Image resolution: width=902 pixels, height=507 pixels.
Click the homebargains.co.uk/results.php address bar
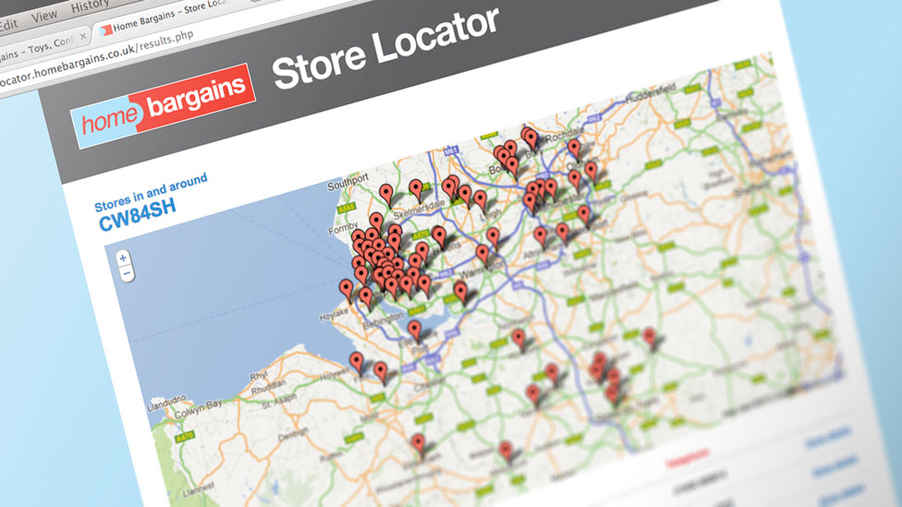pos(97,60)
